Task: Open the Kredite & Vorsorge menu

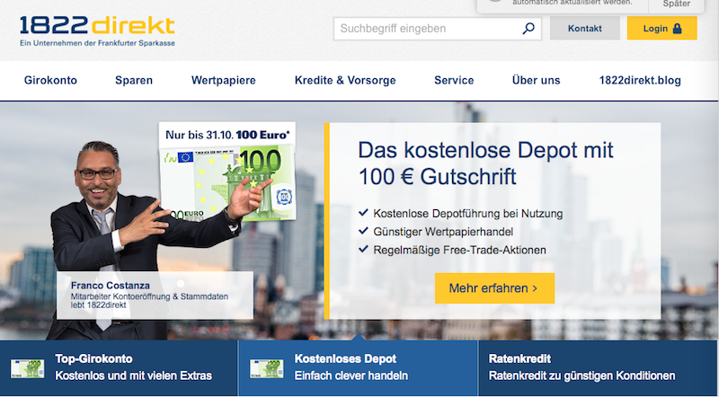Action: coord(345,80)
